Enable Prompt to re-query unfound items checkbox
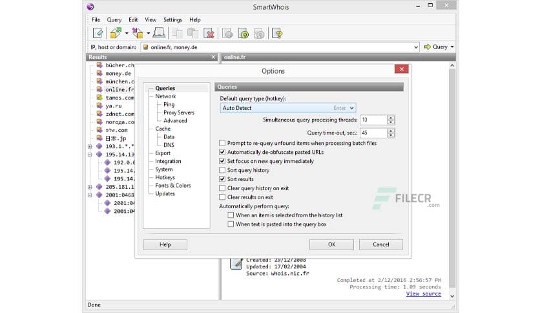 [222, 143]
